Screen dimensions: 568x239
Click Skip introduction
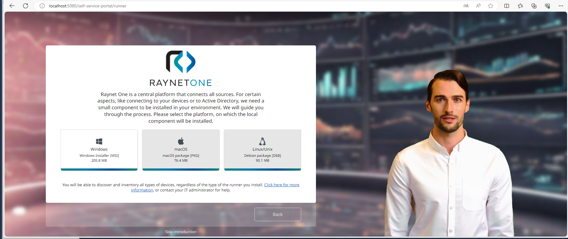(x=181, y=232)
